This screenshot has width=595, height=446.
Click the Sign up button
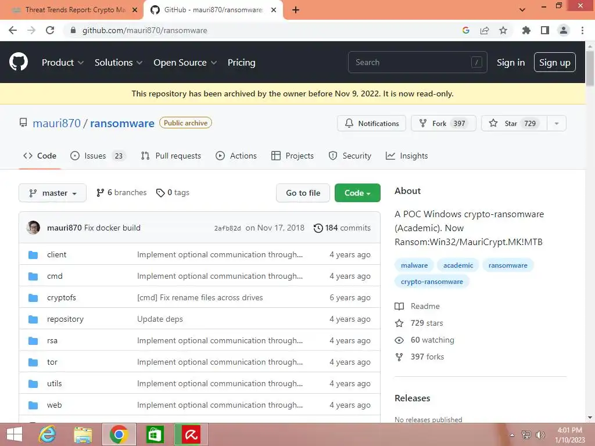(x=555, y=63)
